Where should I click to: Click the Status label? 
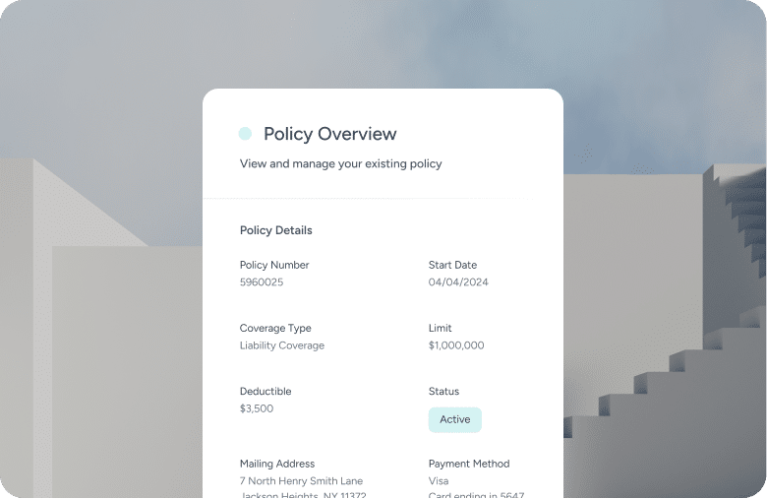(x=443, y=392)
